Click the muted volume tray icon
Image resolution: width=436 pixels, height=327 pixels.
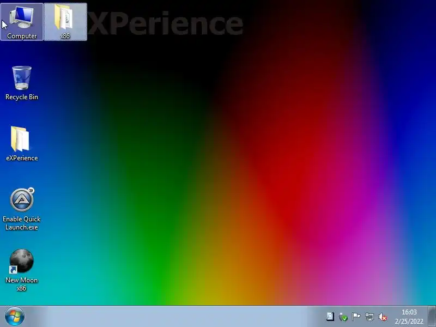pos(383,317)
